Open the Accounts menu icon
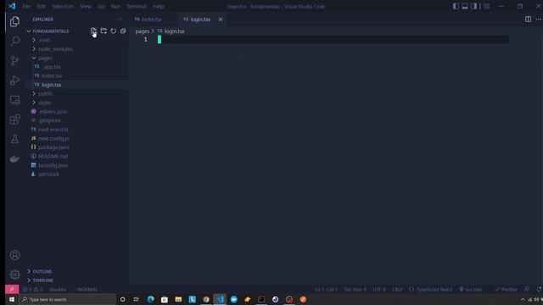The image size is (543, 305). click(14, 255)
